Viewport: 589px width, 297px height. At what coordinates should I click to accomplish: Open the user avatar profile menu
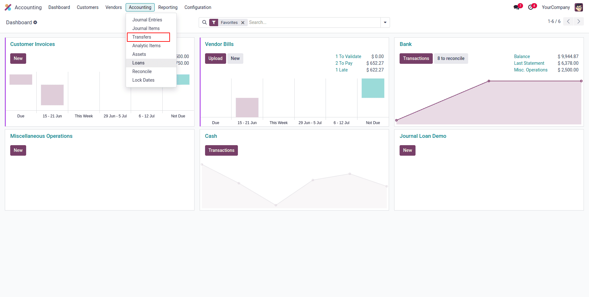point(578,7)
